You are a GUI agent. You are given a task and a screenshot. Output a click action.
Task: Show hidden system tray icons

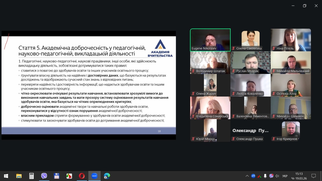click(247, 176)
